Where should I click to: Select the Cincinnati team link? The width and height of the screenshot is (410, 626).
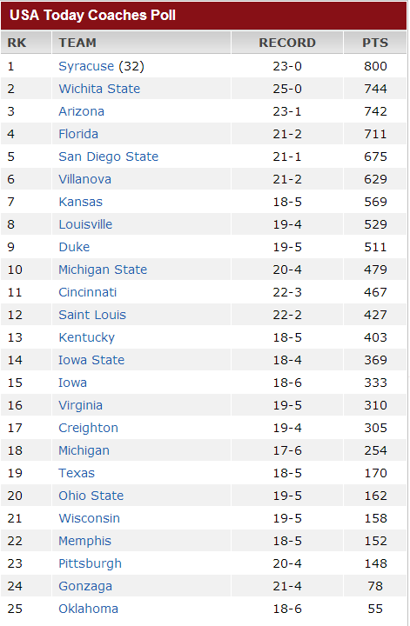tap(88, 292)
